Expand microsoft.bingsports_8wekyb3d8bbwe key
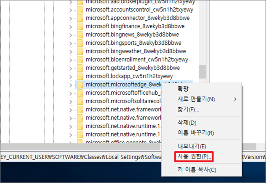The width and height of the screenshot is (266, 183). [71, 43]
